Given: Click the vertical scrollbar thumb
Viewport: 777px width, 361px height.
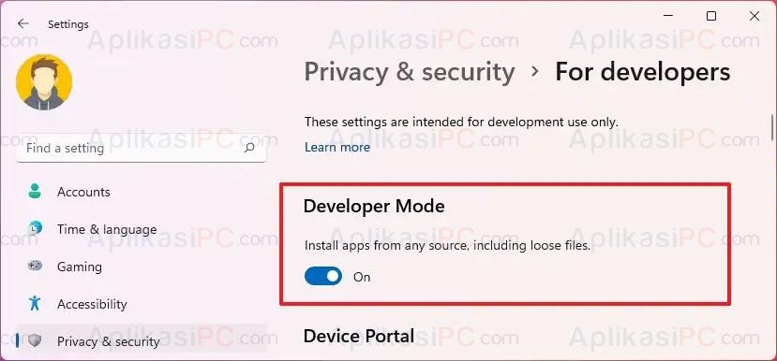Looking at the screenshot, I should click(772, 126).
